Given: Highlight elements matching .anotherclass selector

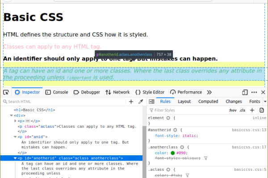Looking at the screenshot, I should click(x=182, y=147).
